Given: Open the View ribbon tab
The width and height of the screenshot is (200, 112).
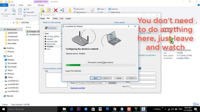Looking at the screenshot, I should pos(29,5).
